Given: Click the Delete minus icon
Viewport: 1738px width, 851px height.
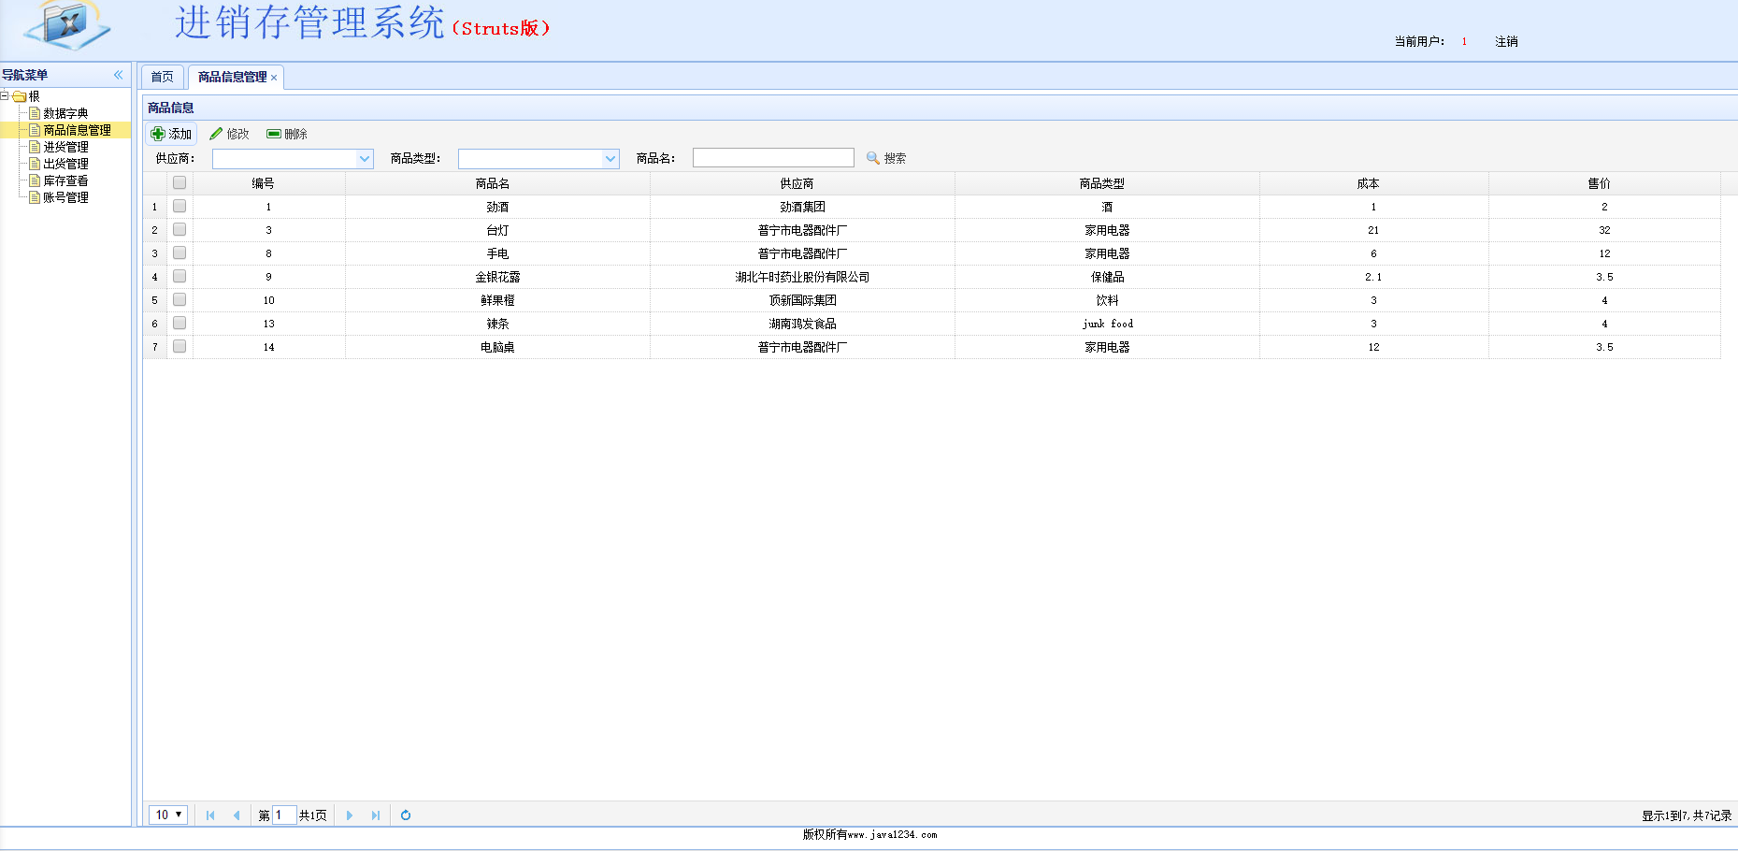Looking at the screenshot, I should (274, 134).
